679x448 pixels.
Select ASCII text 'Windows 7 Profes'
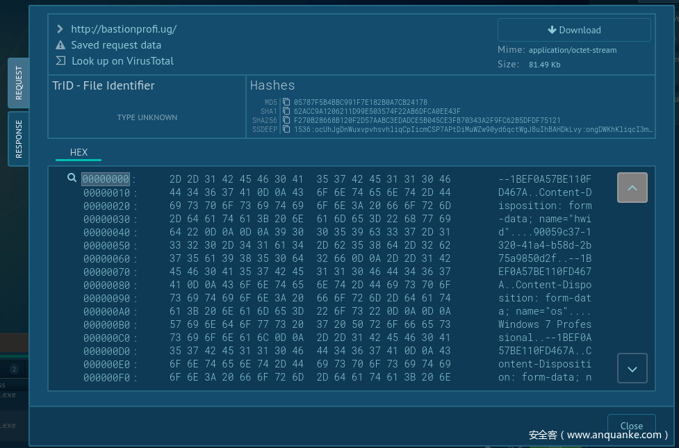[x=545, y=324]
